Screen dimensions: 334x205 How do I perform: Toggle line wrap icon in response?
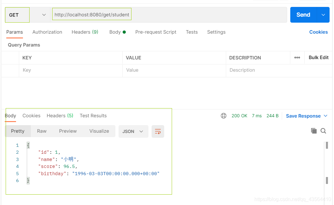point(158,131)
